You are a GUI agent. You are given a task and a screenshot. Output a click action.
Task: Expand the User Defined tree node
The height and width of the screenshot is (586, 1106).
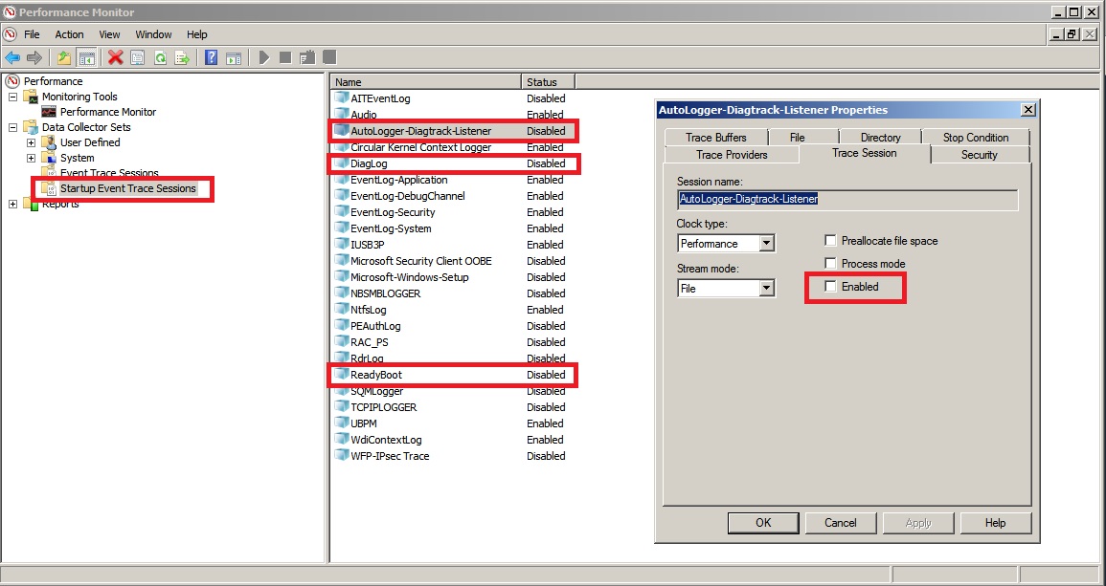[31, 142]
